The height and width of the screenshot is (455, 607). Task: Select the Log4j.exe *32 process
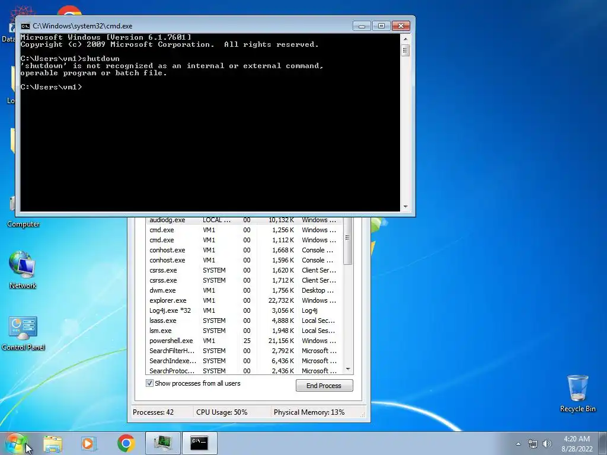[244, 310]
